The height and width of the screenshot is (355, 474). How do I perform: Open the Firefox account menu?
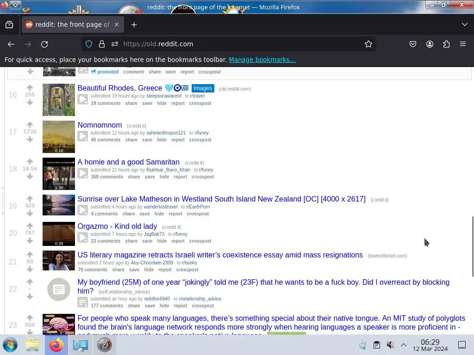click(430, 44)
